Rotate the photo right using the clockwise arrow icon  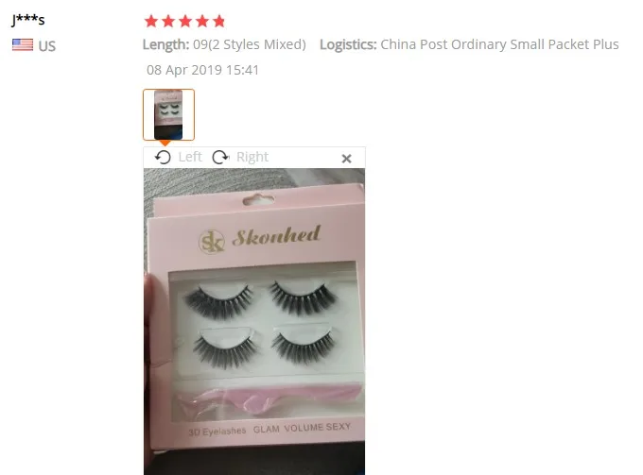pos(220,158)
